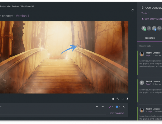Open the blue color picker dropdown
This screenshot has width=162, height=124.
click(x=117, y=107)
